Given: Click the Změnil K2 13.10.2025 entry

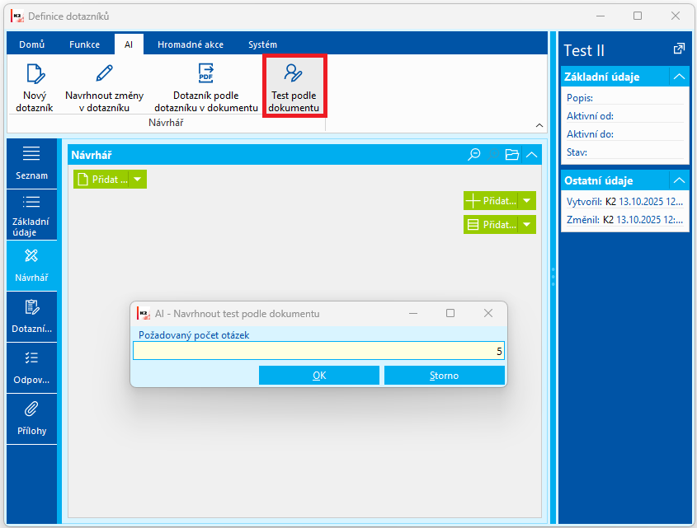Looking at the screenshot, I should coord(625,220).
